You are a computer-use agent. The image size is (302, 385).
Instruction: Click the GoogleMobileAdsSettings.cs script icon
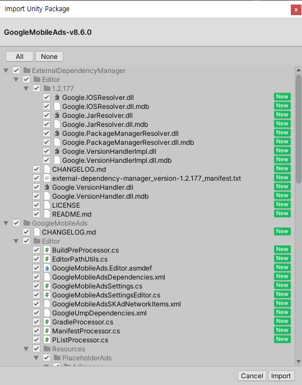47,286
